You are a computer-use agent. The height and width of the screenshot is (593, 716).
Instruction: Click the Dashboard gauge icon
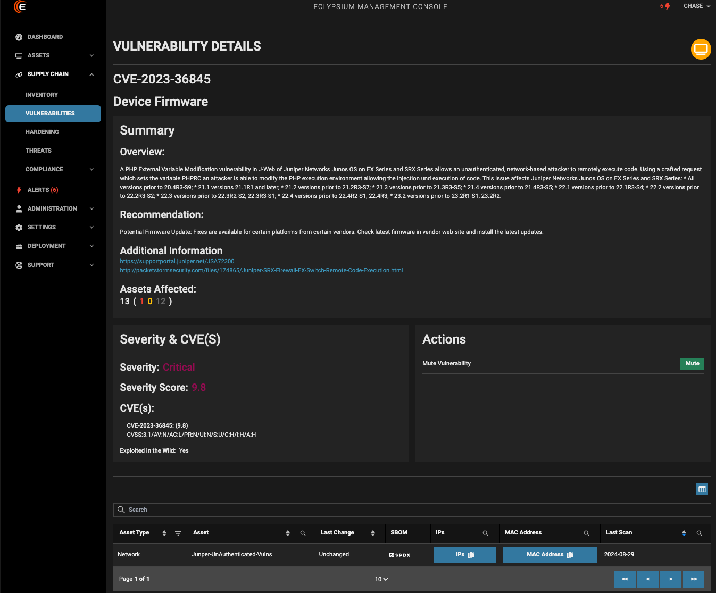pyautogui.click(x=19, y=37)
